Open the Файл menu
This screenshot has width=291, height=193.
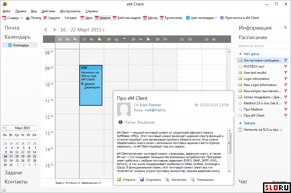point(6,11)
